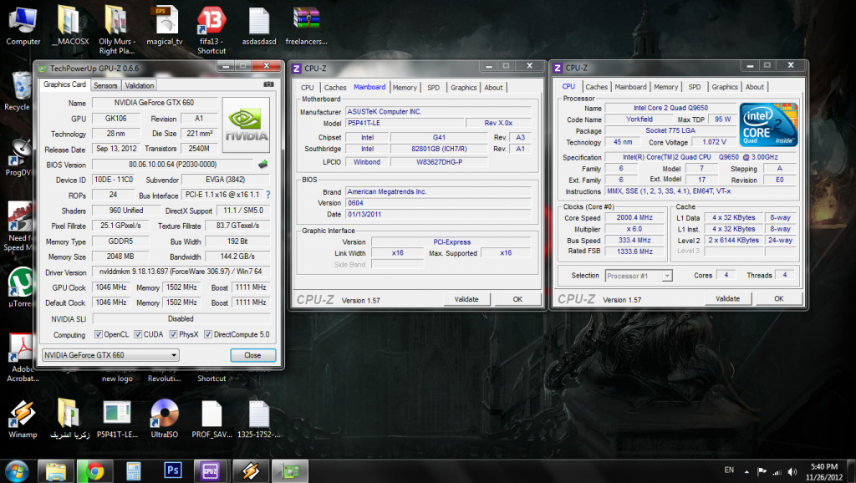Image resolution: width=856 pixels, height=483 pixels.
Task: Click the Chrome taskbar icon
Action: point(94,470)
